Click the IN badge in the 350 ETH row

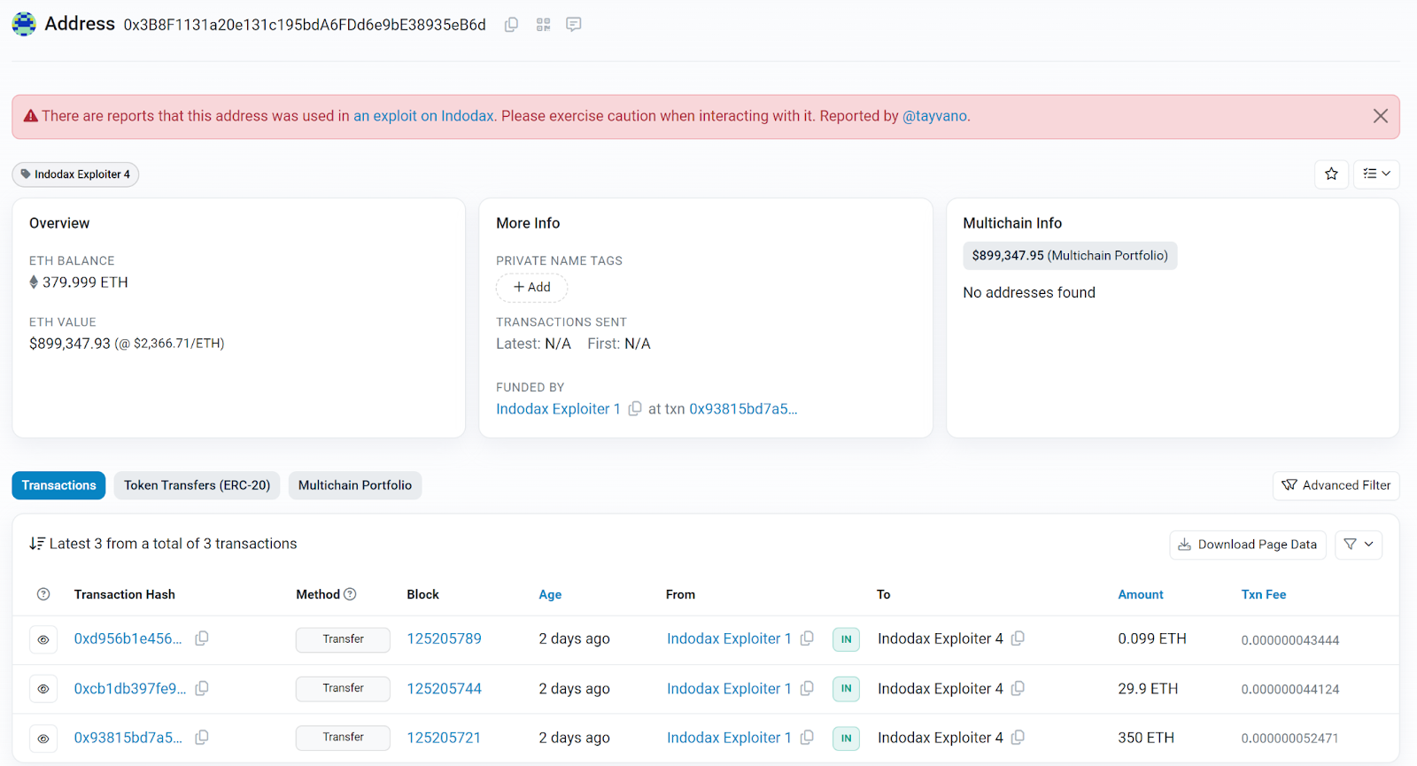(846, 739)
